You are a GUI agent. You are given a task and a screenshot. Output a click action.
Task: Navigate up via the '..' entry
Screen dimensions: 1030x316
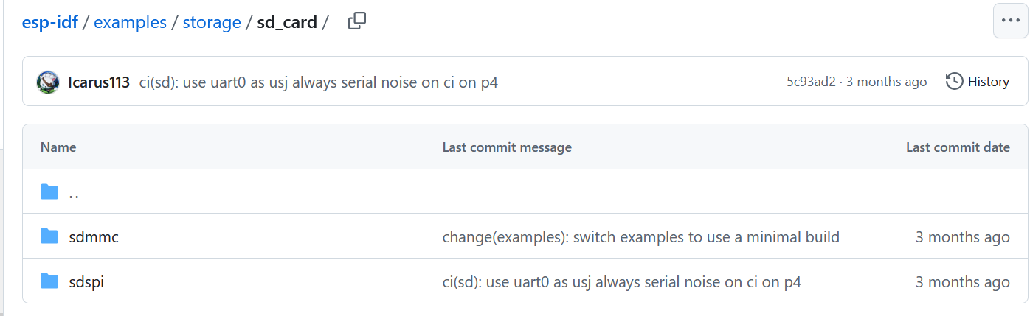coord(74,193)
